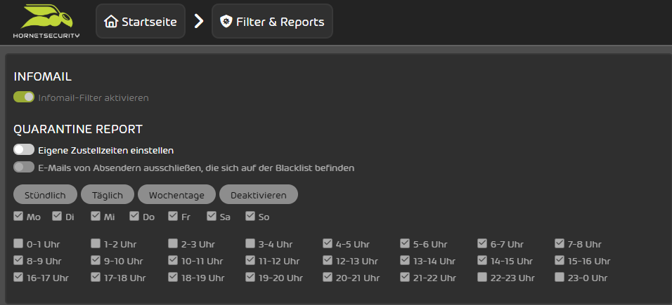This screenshot has width=672, height=305.
Task: Open the Startseite breadcrumb
Action: (x=141, y=22)
